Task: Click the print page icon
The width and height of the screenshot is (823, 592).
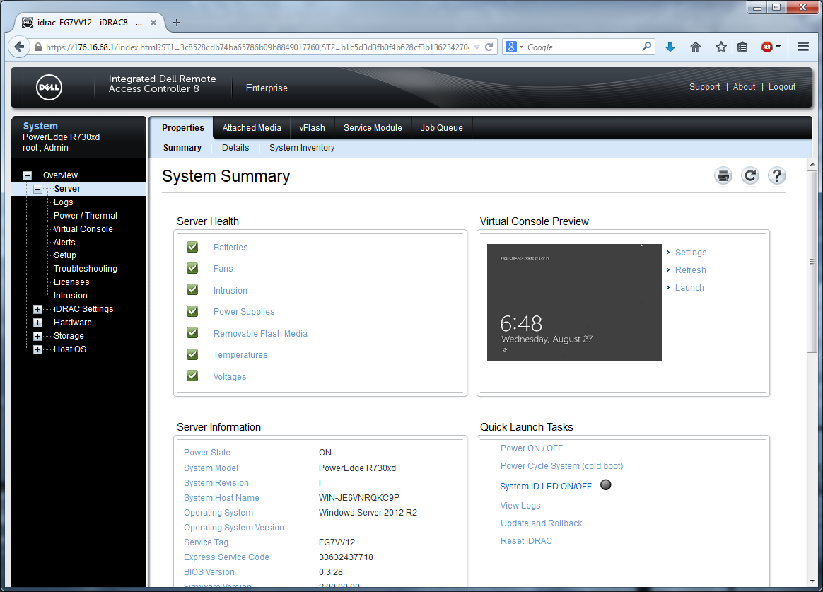Action: pyautogui.click(x=723, y=176)
